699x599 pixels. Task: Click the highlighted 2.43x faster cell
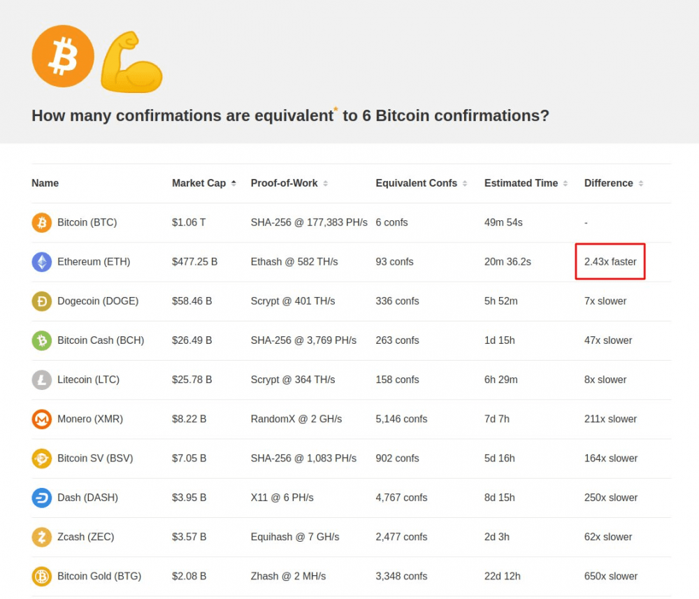tap(610, 262)
